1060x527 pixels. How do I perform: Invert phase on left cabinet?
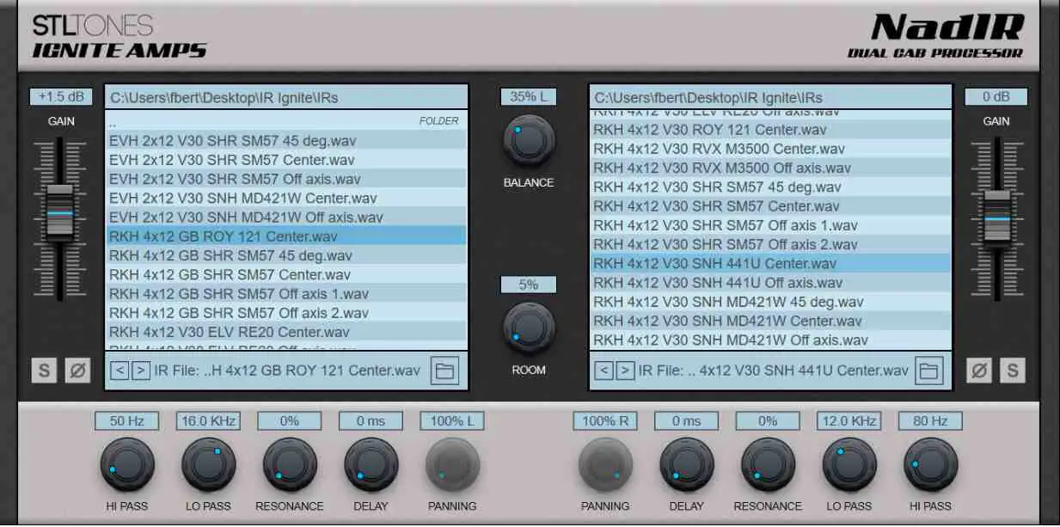pyautogui.click(x=77, y=371)
